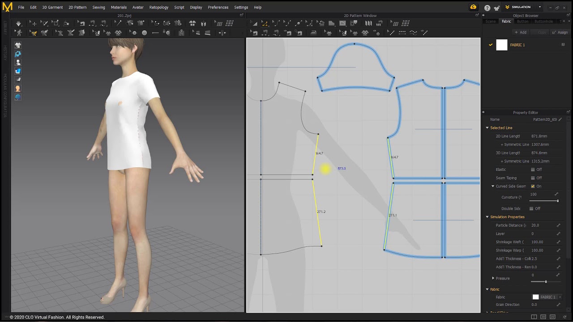Collapse the Simulation Properties section

(487, 217)
